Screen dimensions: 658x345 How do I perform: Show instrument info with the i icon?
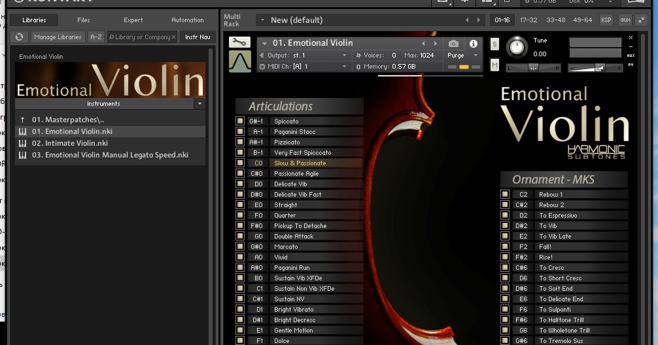click(474, 44)
